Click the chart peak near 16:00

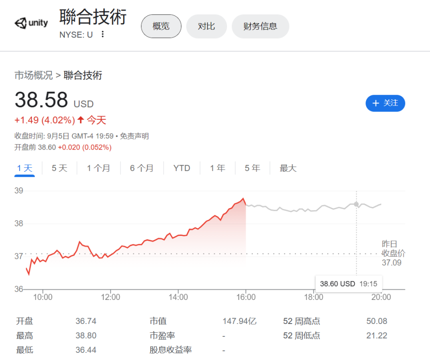tap(243, 198)
